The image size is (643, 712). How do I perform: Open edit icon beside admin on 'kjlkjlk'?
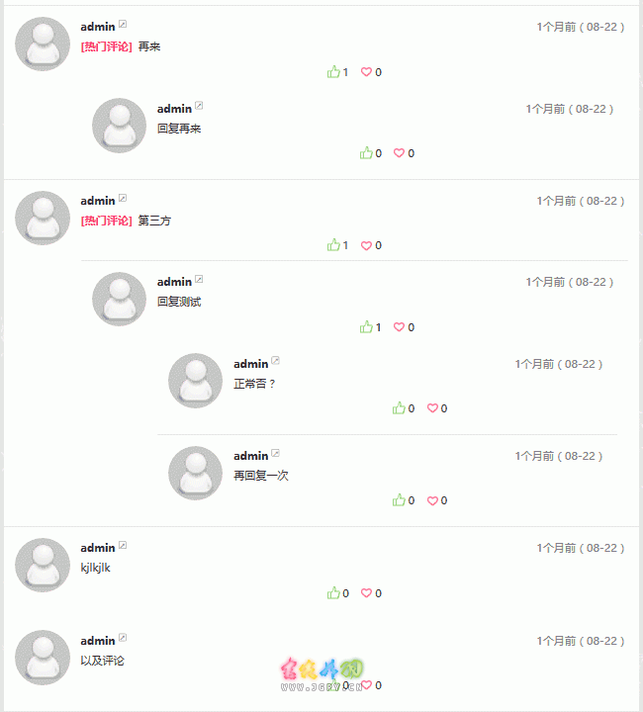tap(123, 545)
